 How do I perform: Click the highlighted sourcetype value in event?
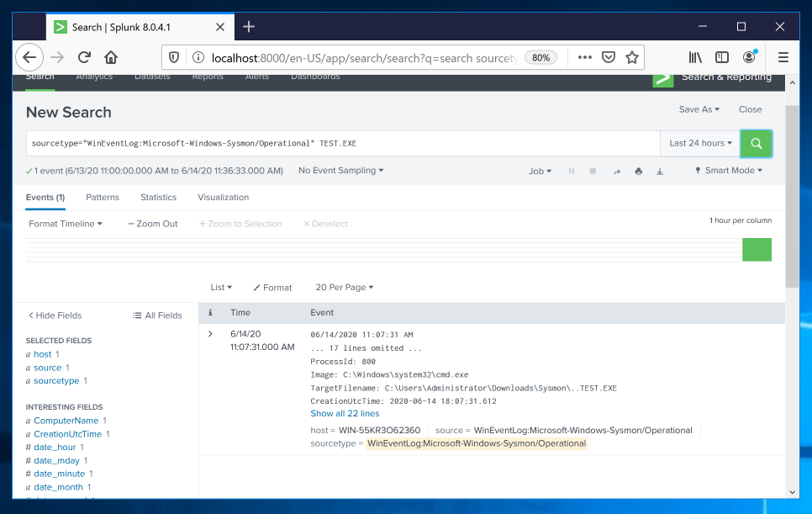coord(477,443)
